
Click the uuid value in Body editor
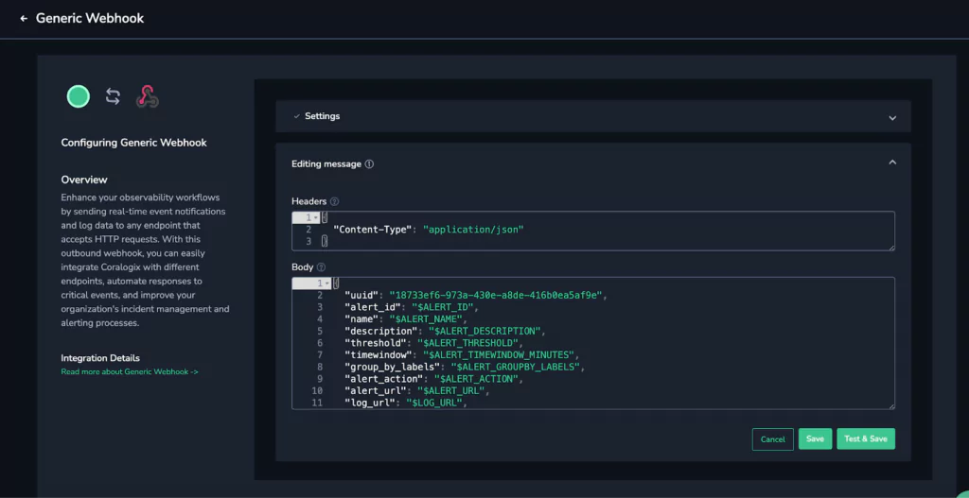[x=496, y=295]
